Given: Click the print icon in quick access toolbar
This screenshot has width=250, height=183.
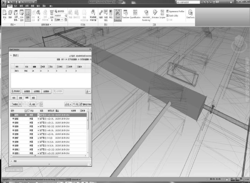Looking at the screenshot, I should (x=19, y=2).
